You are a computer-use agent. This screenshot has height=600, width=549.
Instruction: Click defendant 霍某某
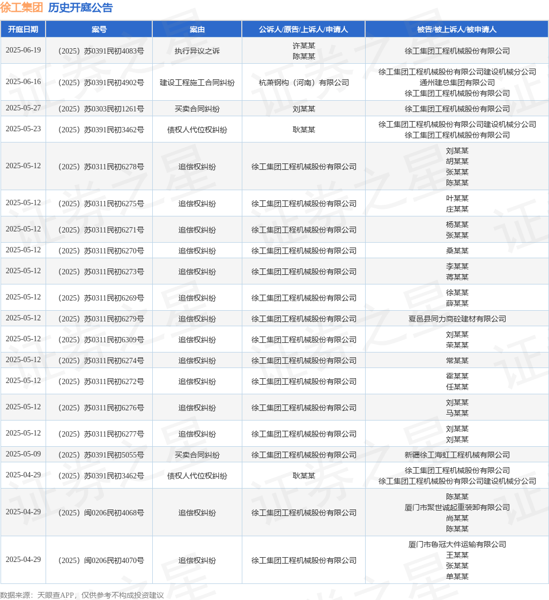(457, 376)
